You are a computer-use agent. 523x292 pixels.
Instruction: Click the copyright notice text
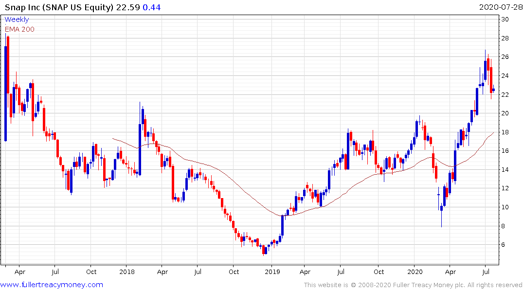(x=413, y=285)
